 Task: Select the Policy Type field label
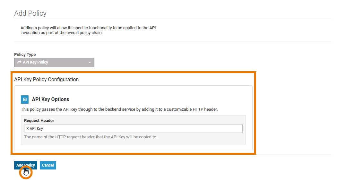25,55
